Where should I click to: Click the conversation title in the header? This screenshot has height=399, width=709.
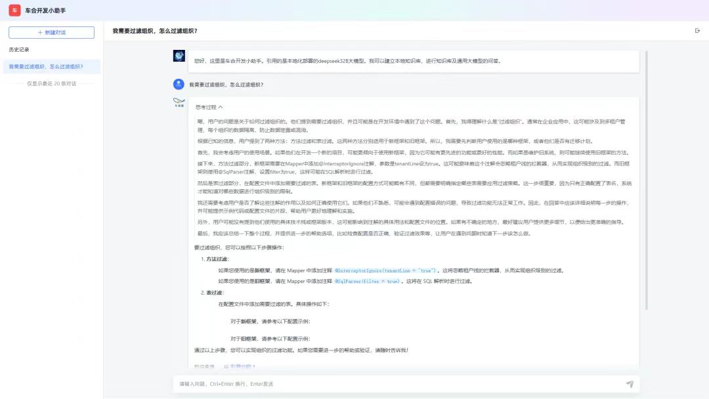coord(155,31)
